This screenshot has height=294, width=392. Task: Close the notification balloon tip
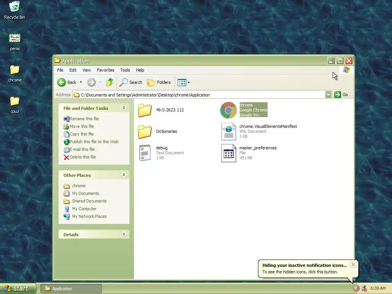pyautogui.click(x=353, y=265)
